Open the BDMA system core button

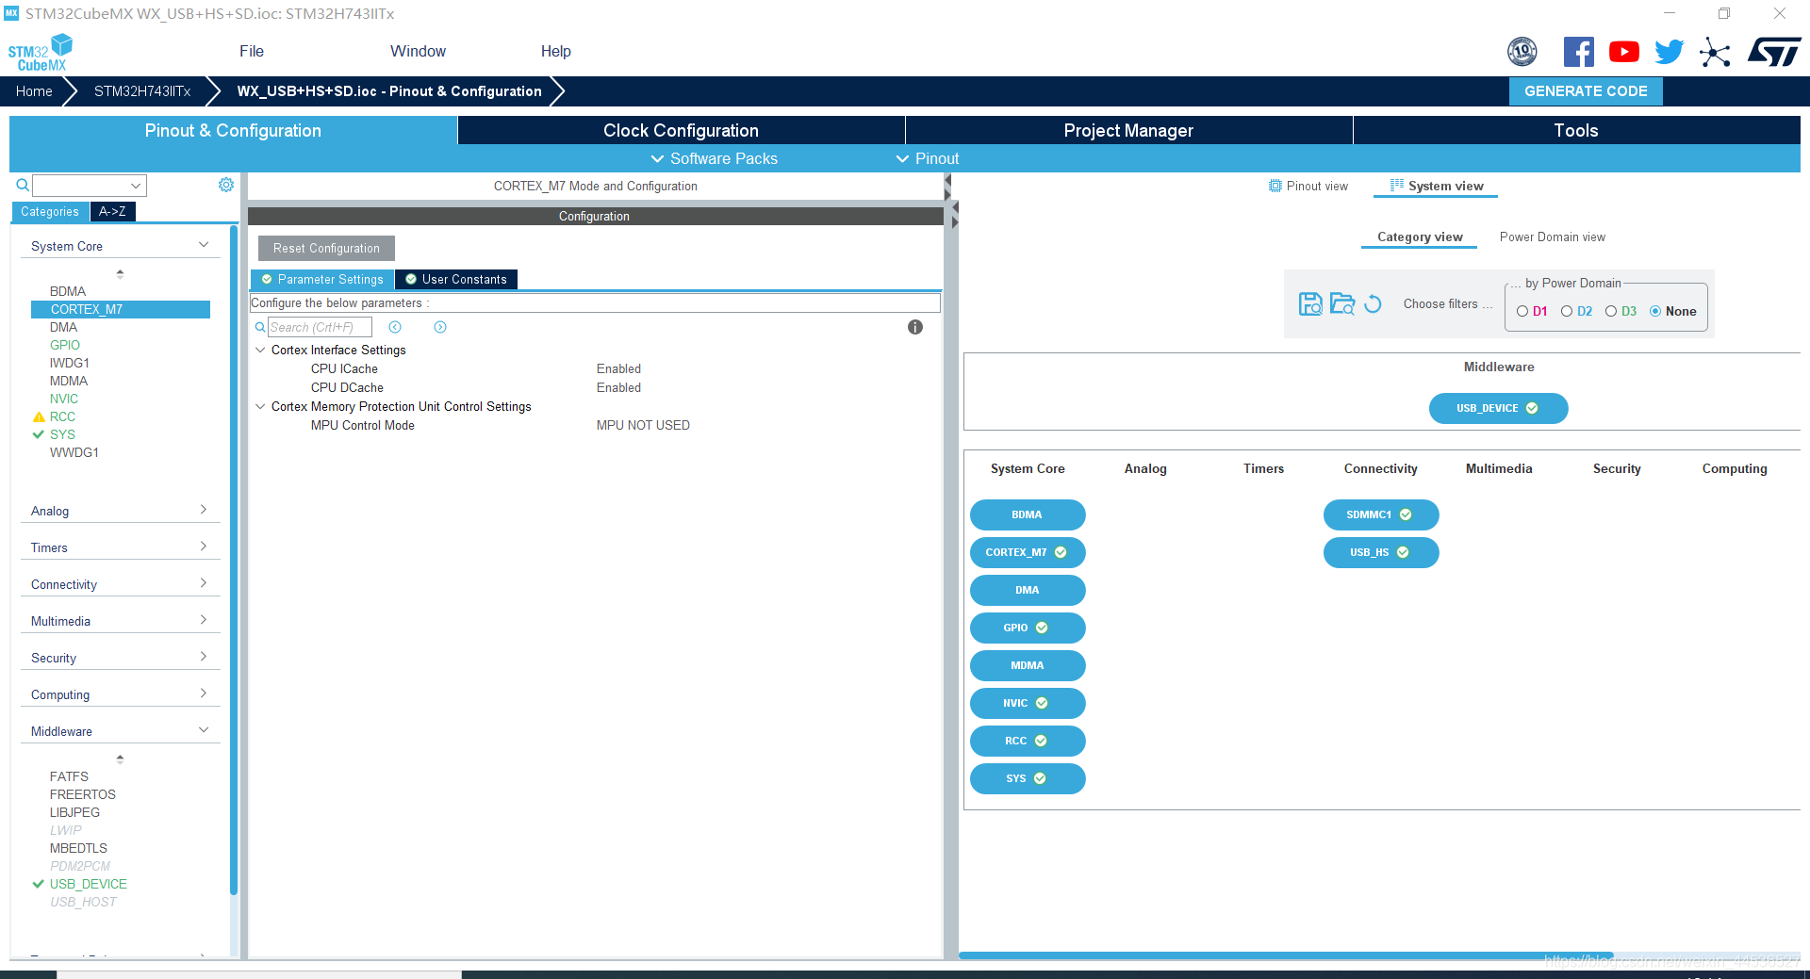click(1028, 514)
